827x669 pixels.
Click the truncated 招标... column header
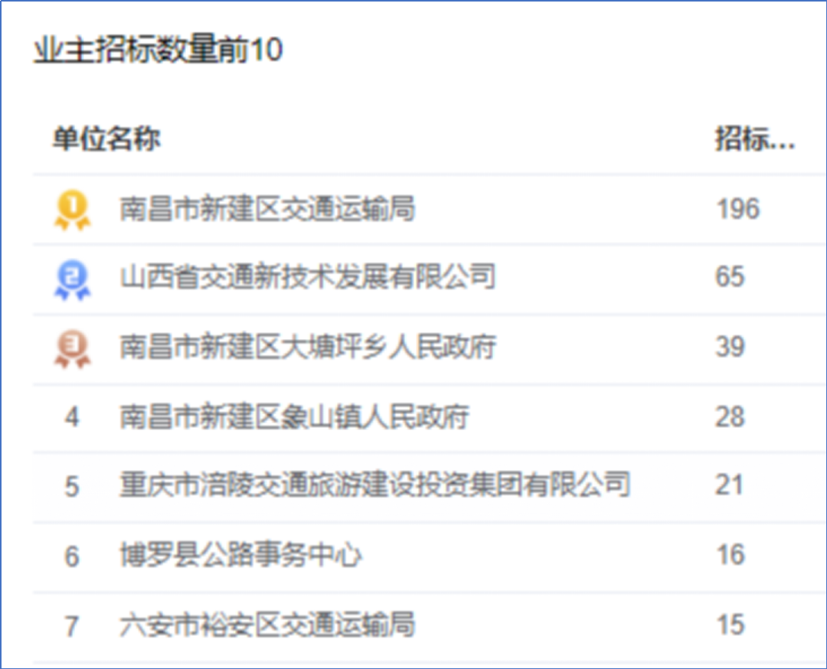click(x=755, y=139)
